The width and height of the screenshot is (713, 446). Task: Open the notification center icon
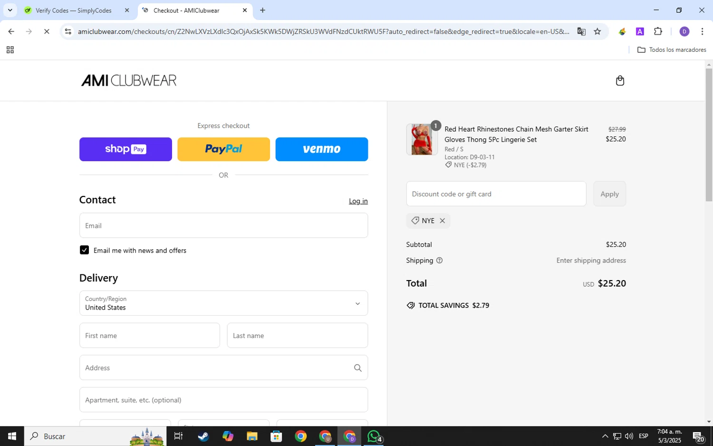click(698, 436)
